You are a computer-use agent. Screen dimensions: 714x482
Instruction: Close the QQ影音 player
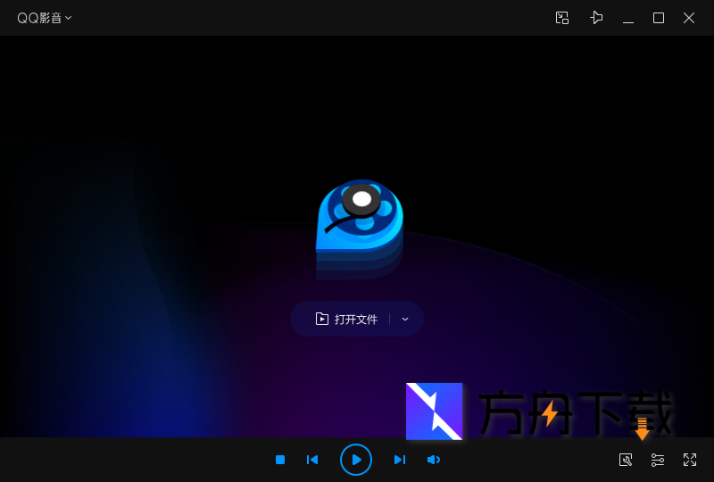coord(689,18)
